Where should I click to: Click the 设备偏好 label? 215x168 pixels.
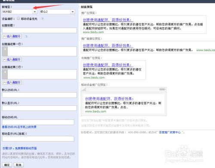point(8,19)
